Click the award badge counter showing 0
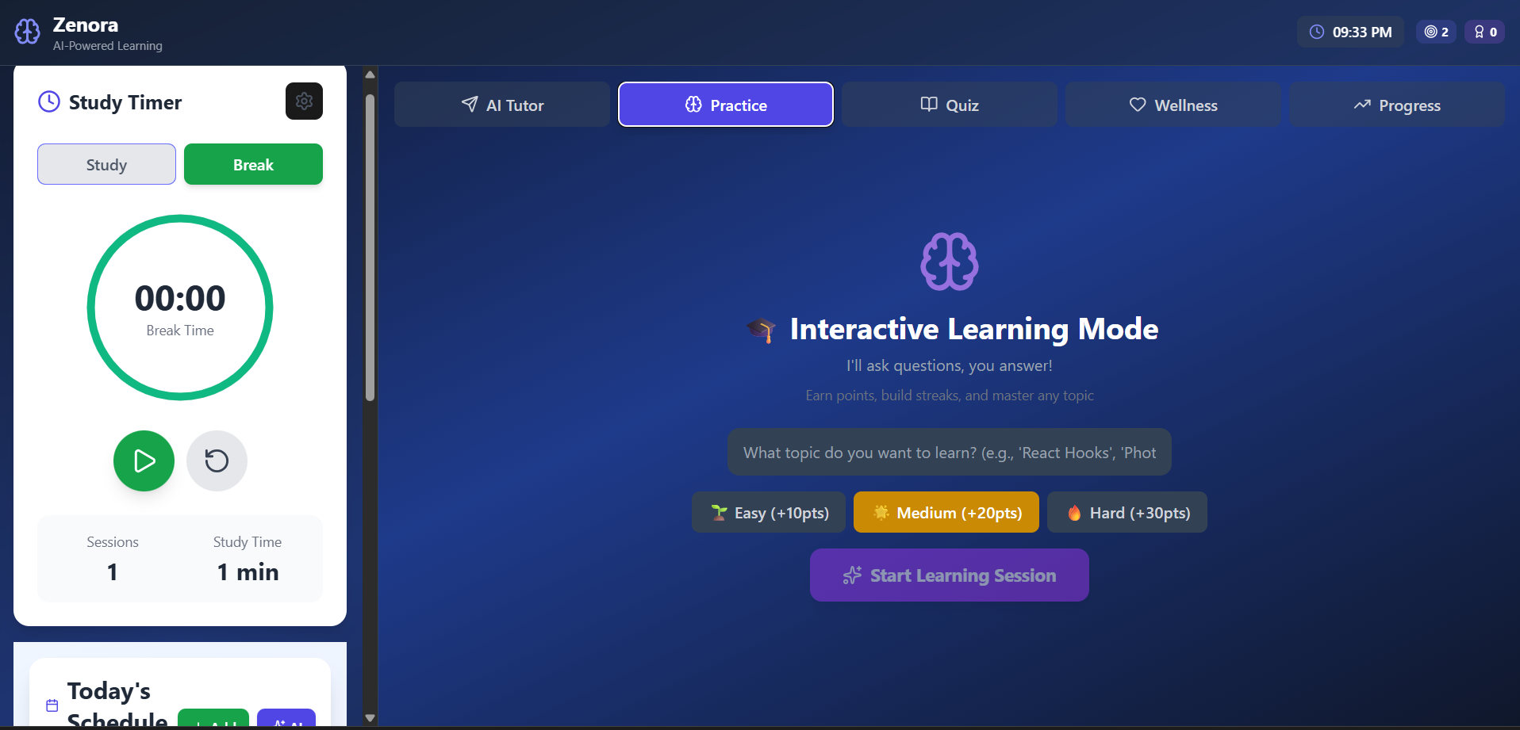Image resolution: width=1520 pixels, height=730 pixels. point(1485,32)
